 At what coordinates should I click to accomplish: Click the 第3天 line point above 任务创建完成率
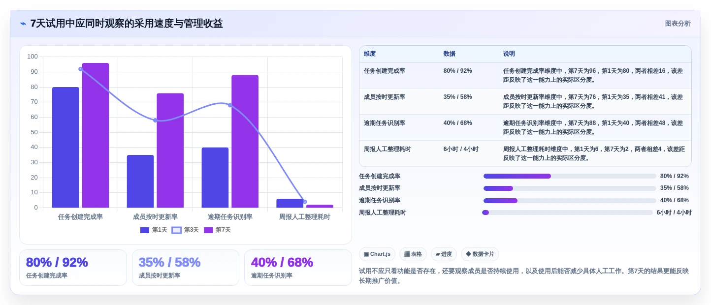click(80, 69)
